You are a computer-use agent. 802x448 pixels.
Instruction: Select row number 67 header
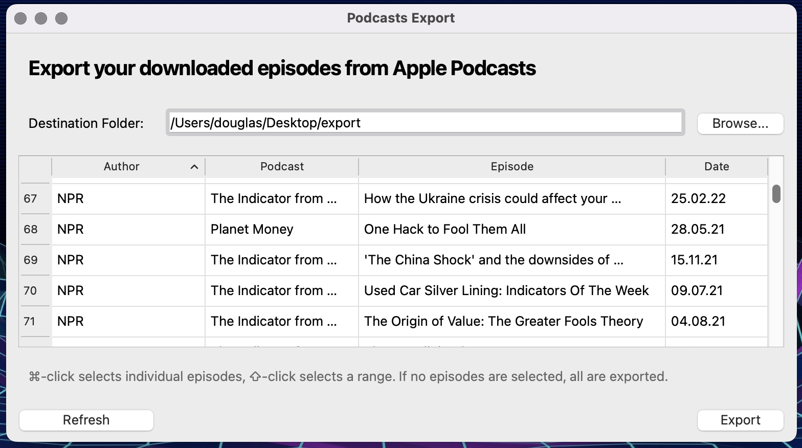(35, 198)
